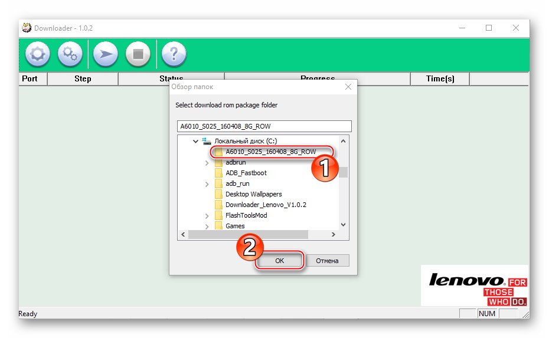Image resolution: width=549 pixels, height=338 pixels.
Task: Click the Time(s) column header
Action: [x=440, y=78]
